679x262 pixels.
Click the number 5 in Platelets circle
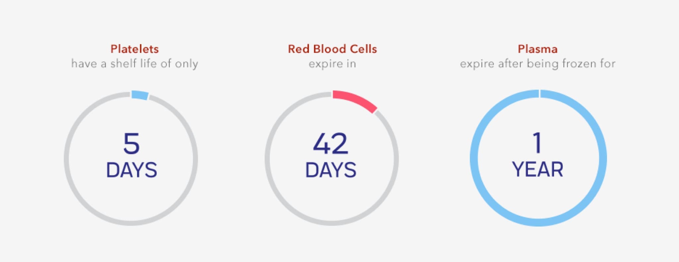tap(131, 143)
